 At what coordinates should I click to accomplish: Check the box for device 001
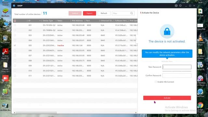coord(15,25)
